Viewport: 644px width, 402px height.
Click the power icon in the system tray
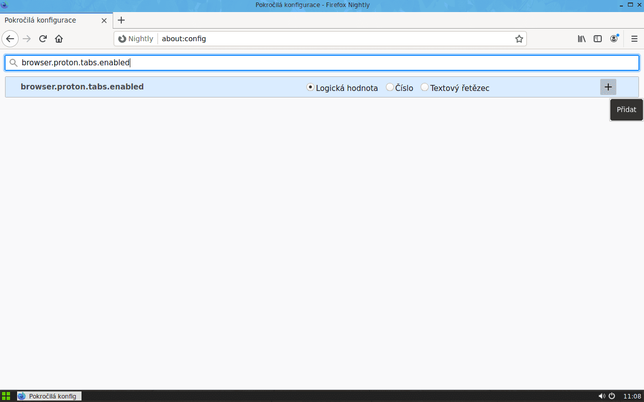tap(612, 396)
